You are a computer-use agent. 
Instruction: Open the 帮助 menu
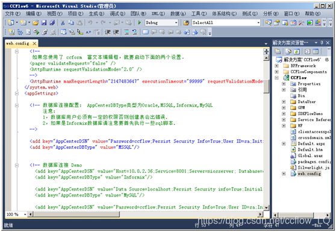coord(313,14)
